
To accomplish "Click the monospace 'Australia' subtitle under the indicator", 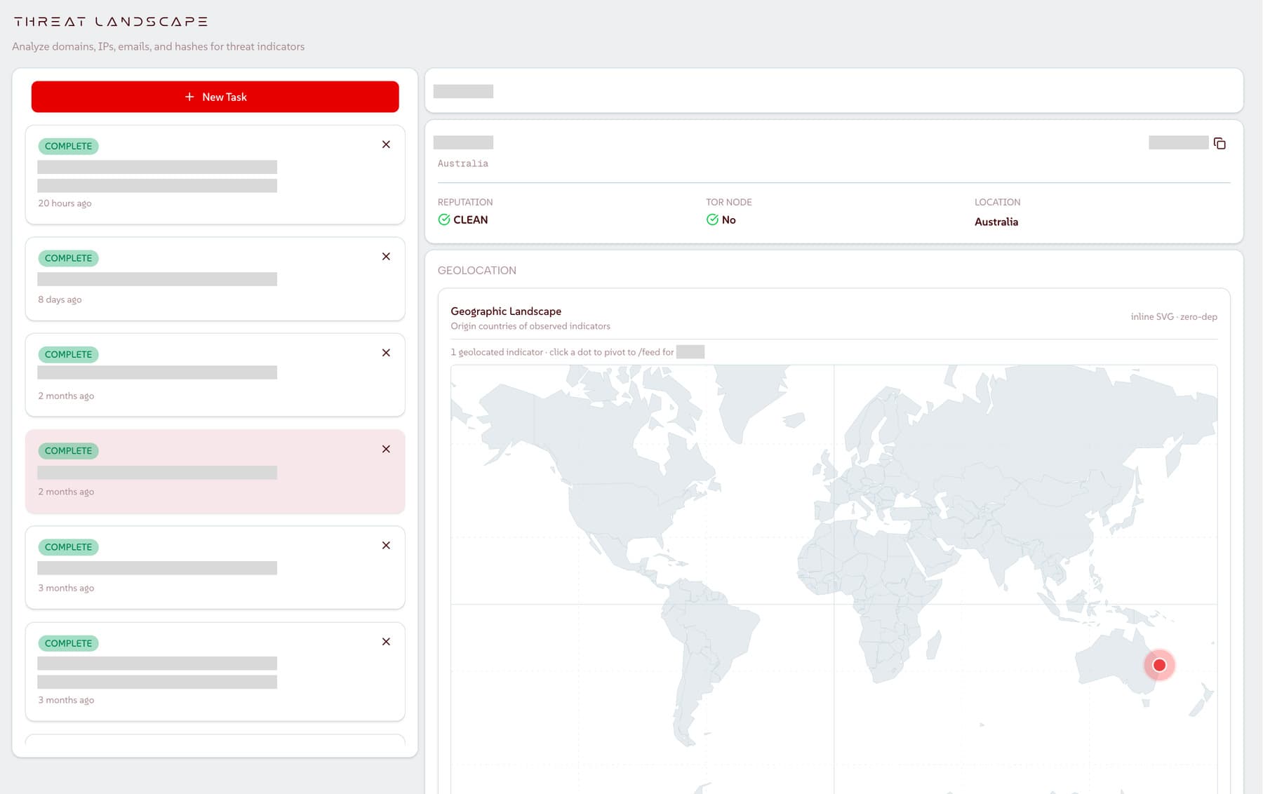I will 463,163.
